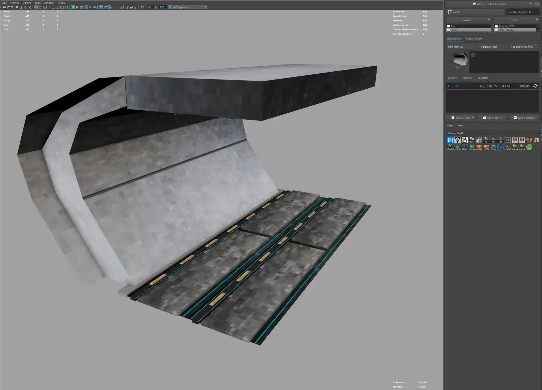Click the mirror shelf icon
542x390 pixels.
(x=529, y=140)
